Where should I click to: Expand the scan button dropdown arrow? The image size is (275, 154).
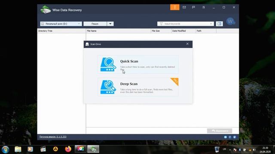(110, 24)
